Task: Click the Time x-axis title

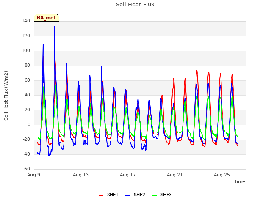Action: (x=240, y=181)
